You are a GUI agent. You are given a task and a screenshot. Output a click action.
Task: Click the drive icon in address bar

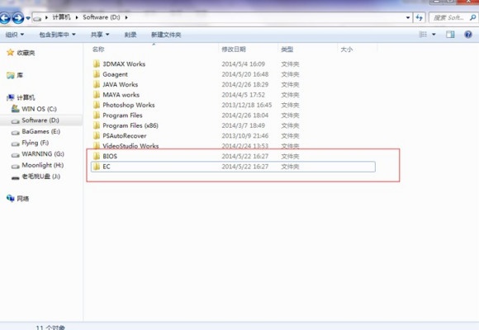37,18
